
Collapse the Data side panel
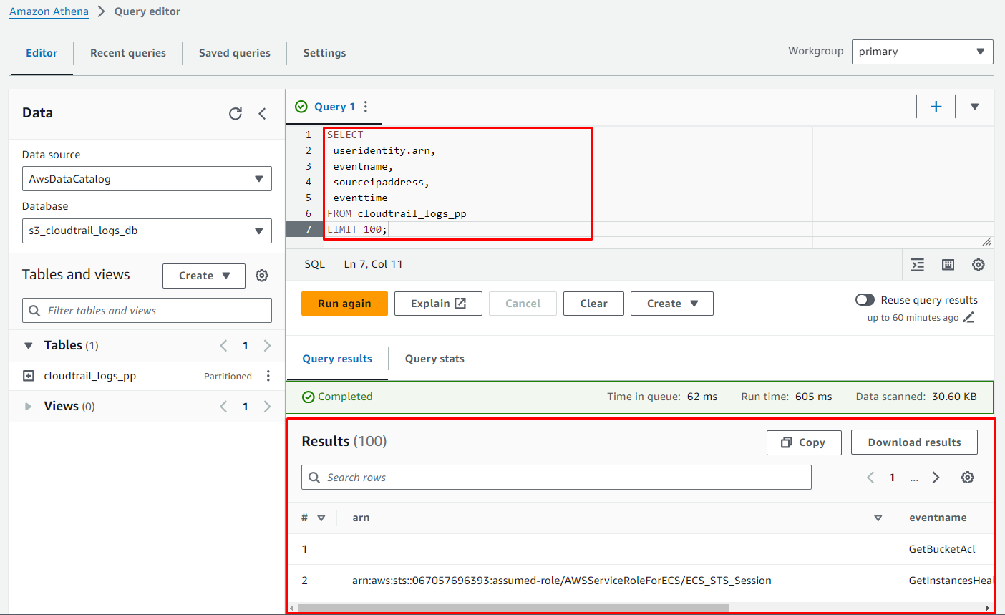(x=262, y=114)
